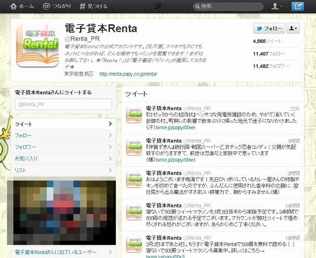Screen dimensions: 316x258
Task: Click the 1時間 tweet timestamp
Action: tap(294, 141)
